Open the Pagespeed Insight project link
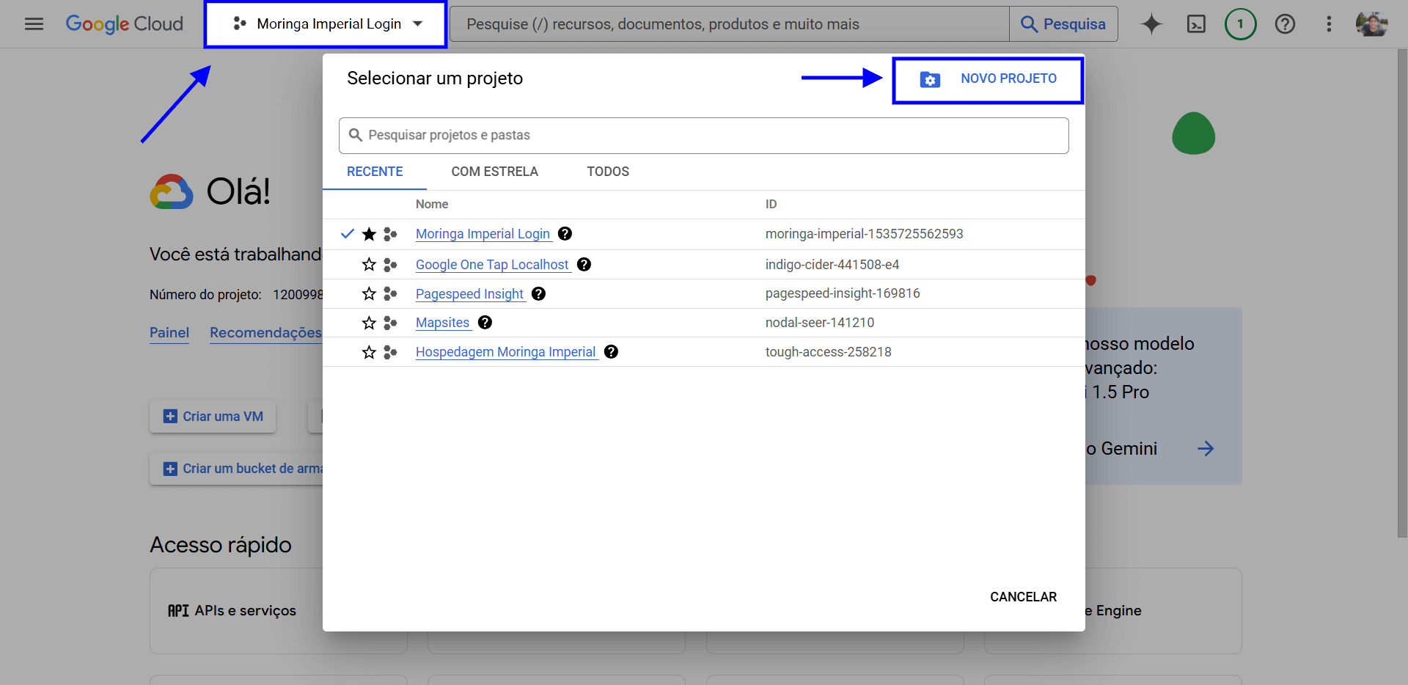Viewport: 1408px width, 685px height. (x=469, y=294)
